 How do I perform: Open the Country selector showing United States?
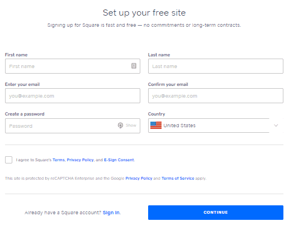pyautogui.click(x=216, y=126)
